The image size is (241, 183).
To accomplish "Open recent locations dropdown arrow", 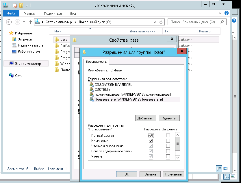I will [24, 22].
